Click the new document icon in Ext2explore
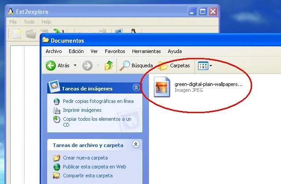 [x=17, y=34]
